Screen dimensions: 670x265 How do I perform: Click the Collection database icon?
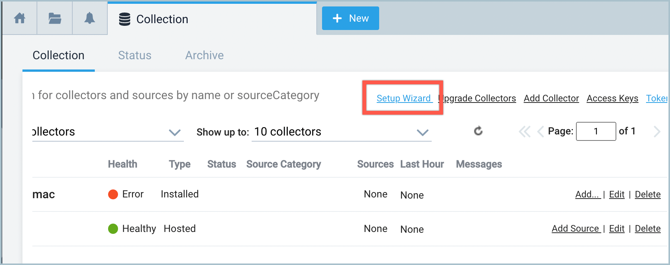(x=124, y=19)
